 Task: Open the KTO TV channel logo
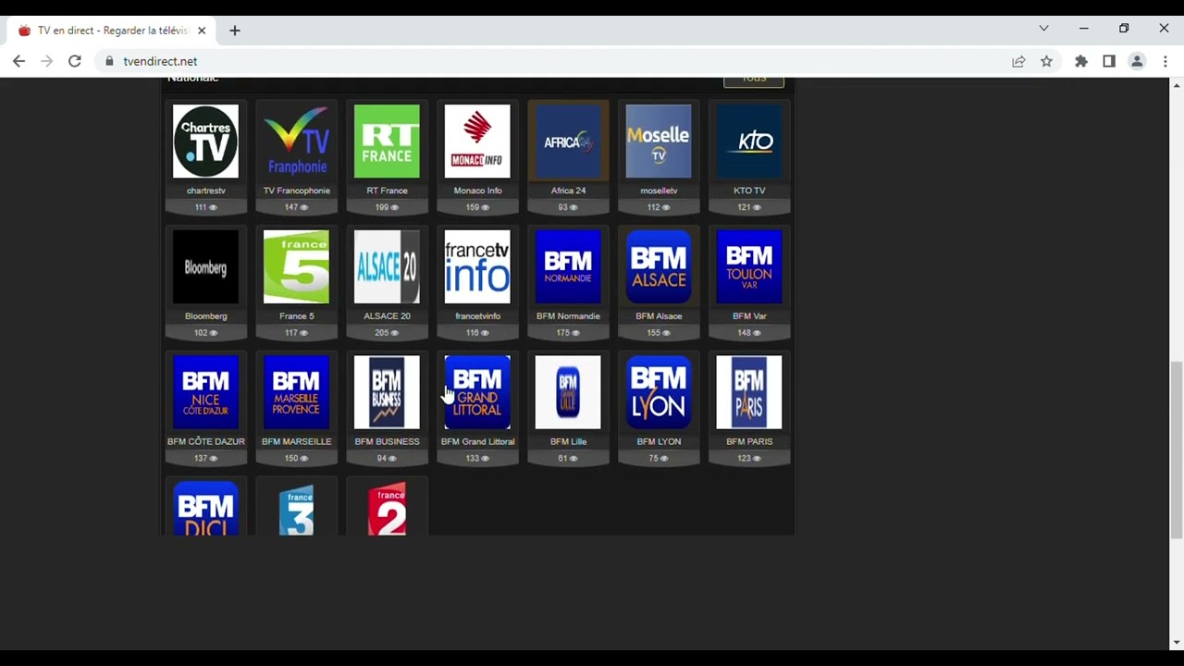pyautogui.click(x=749, y=141)
